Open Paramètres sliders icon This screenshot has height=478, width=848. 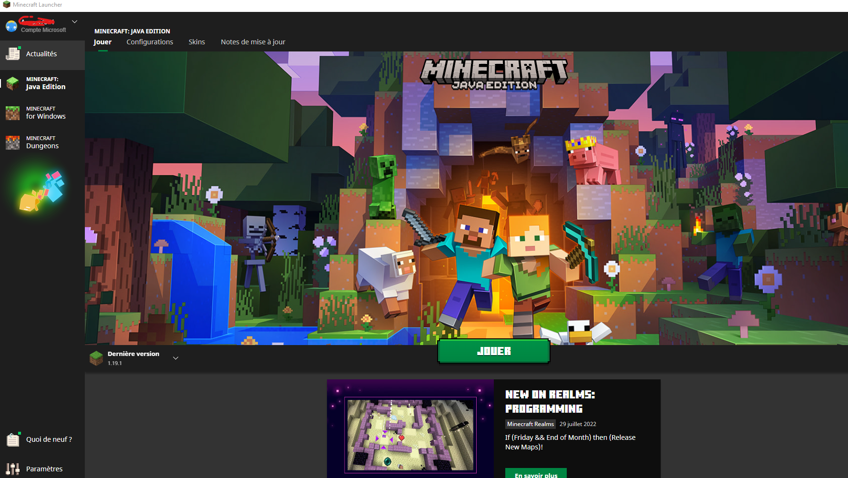(13, 469)
